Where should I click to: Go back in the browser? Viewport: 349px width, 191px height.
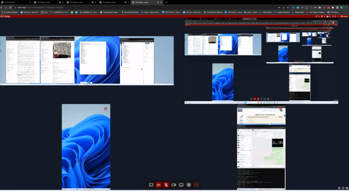tap(2, 7)
